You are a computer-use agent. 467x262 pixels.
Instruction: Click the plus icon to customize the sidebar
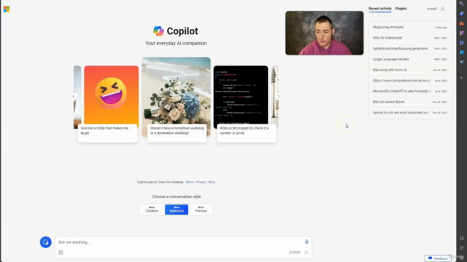[x=461, y=78]
